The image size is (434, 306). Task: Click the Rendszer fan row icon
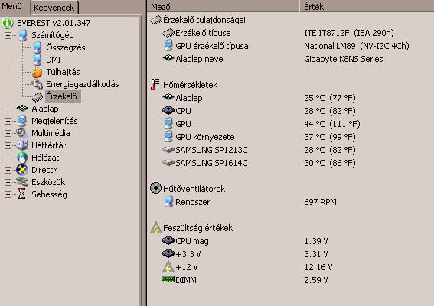click(x=168, y=202)
